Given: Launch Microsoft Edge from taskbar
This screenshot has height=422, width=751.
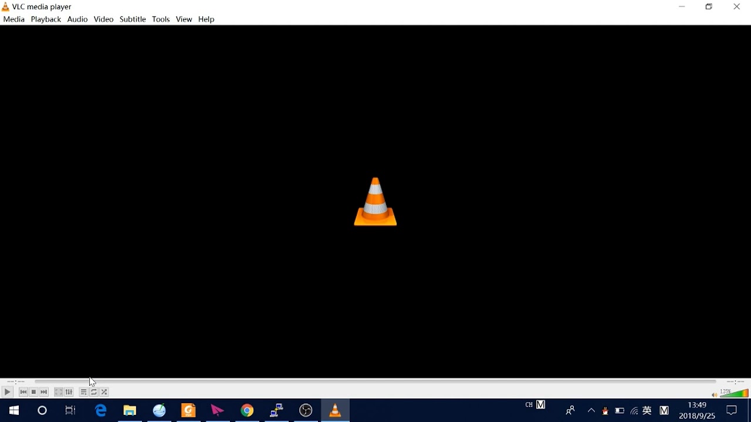Looking at the screenshot, I should pyautogui.click(x=101, y=410).
